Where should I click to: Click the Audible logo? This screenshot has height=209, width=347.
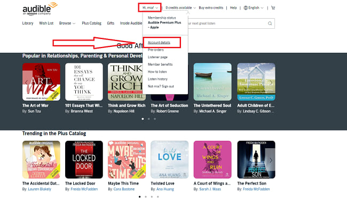[40, 9]
